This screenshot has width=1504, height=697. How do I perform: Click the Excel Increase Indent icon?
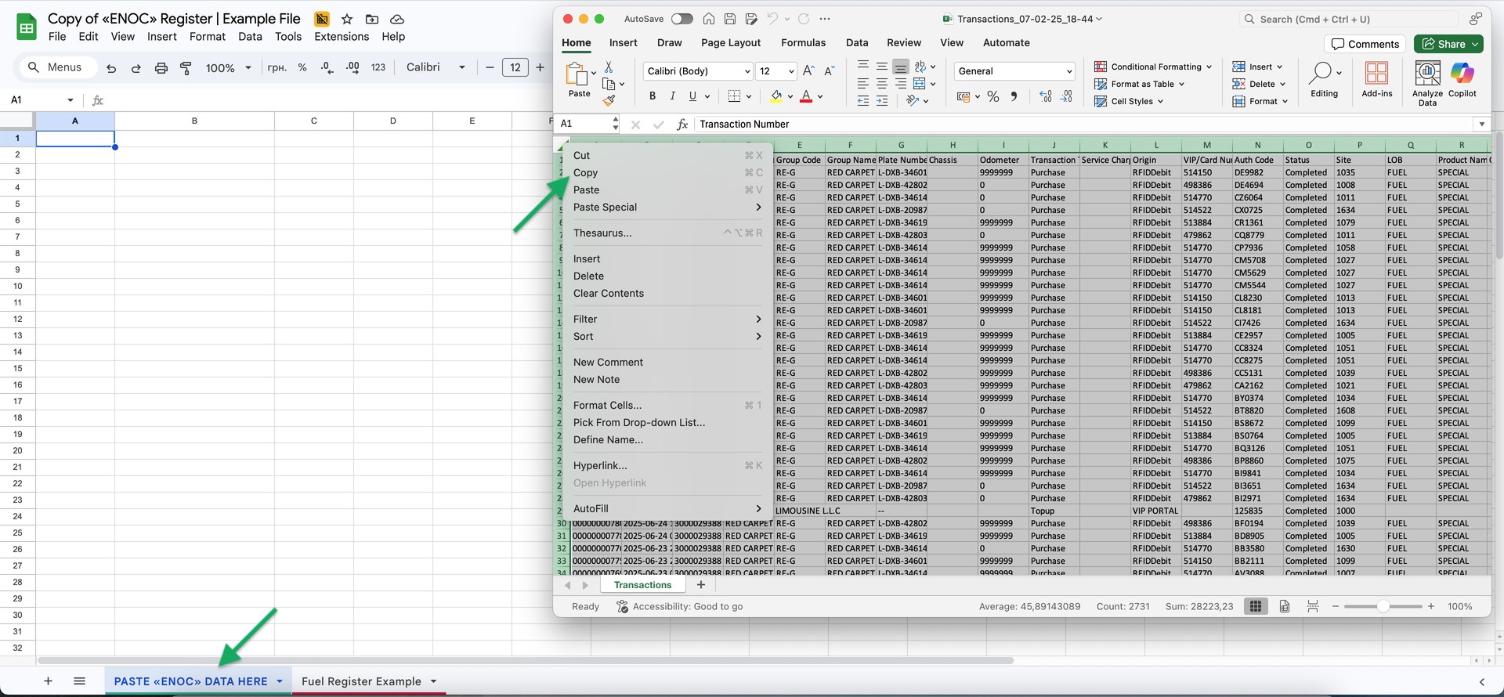point(882,101)
